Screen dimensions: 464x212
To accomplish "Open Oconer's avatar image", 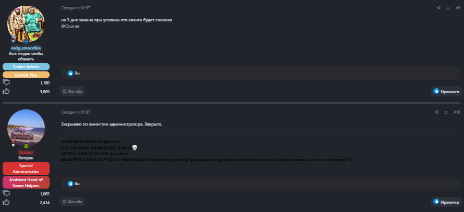I will (26, 127).
